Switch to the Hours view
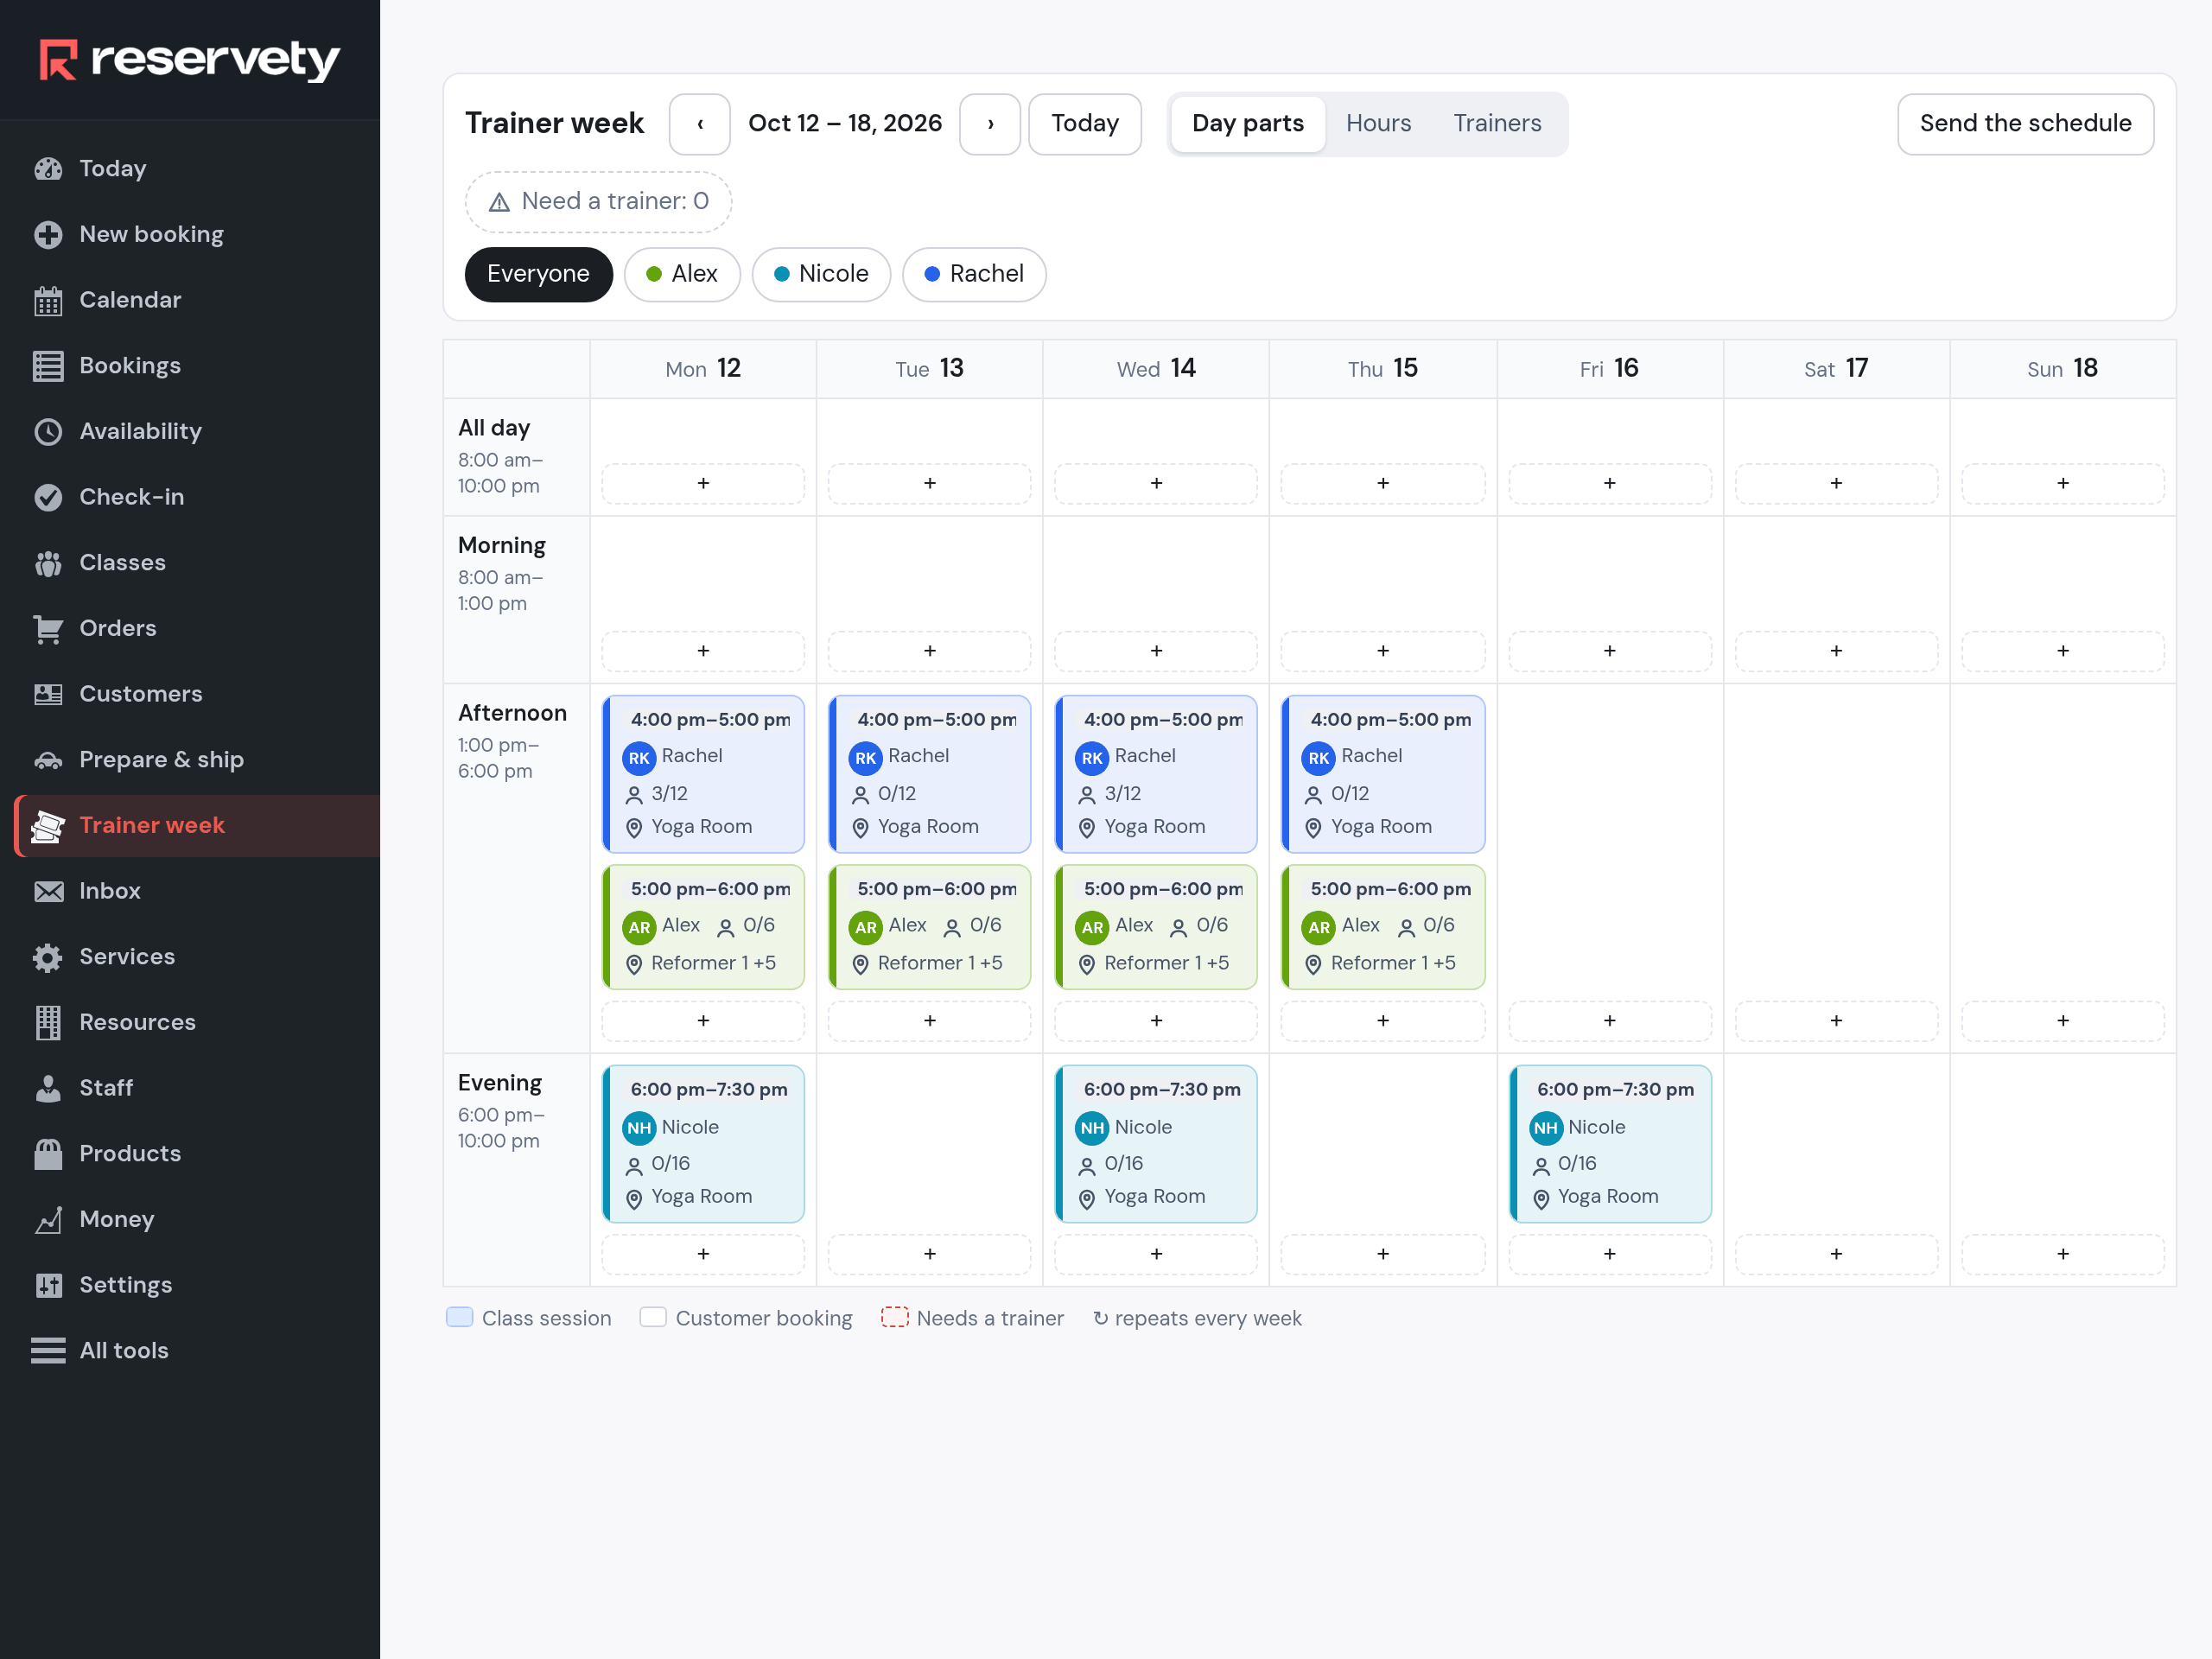2212x1659 pixels. click(x=1378, y=124)
